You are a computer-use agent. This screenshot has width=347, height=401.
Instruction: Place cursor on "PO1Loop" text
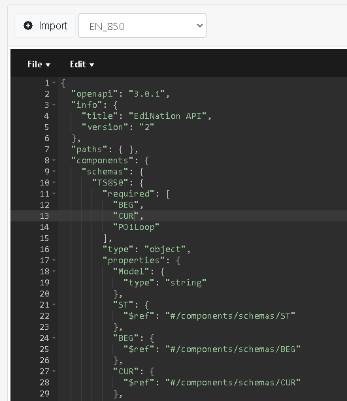click(136, 227)
